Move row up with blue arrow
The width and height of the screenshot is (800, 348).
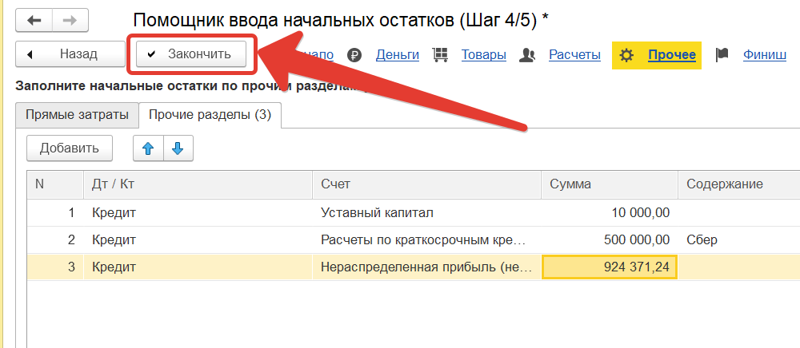pyautogui.click(x=147, y=148)
